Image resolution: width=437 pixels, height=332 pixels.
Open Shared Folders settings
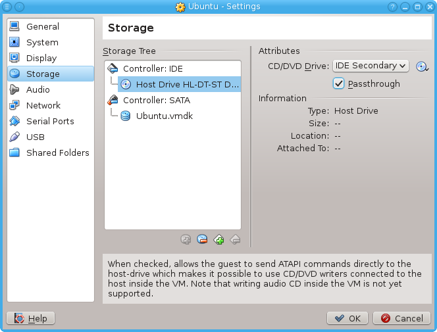pyautogui.click(x=51, y=153)
